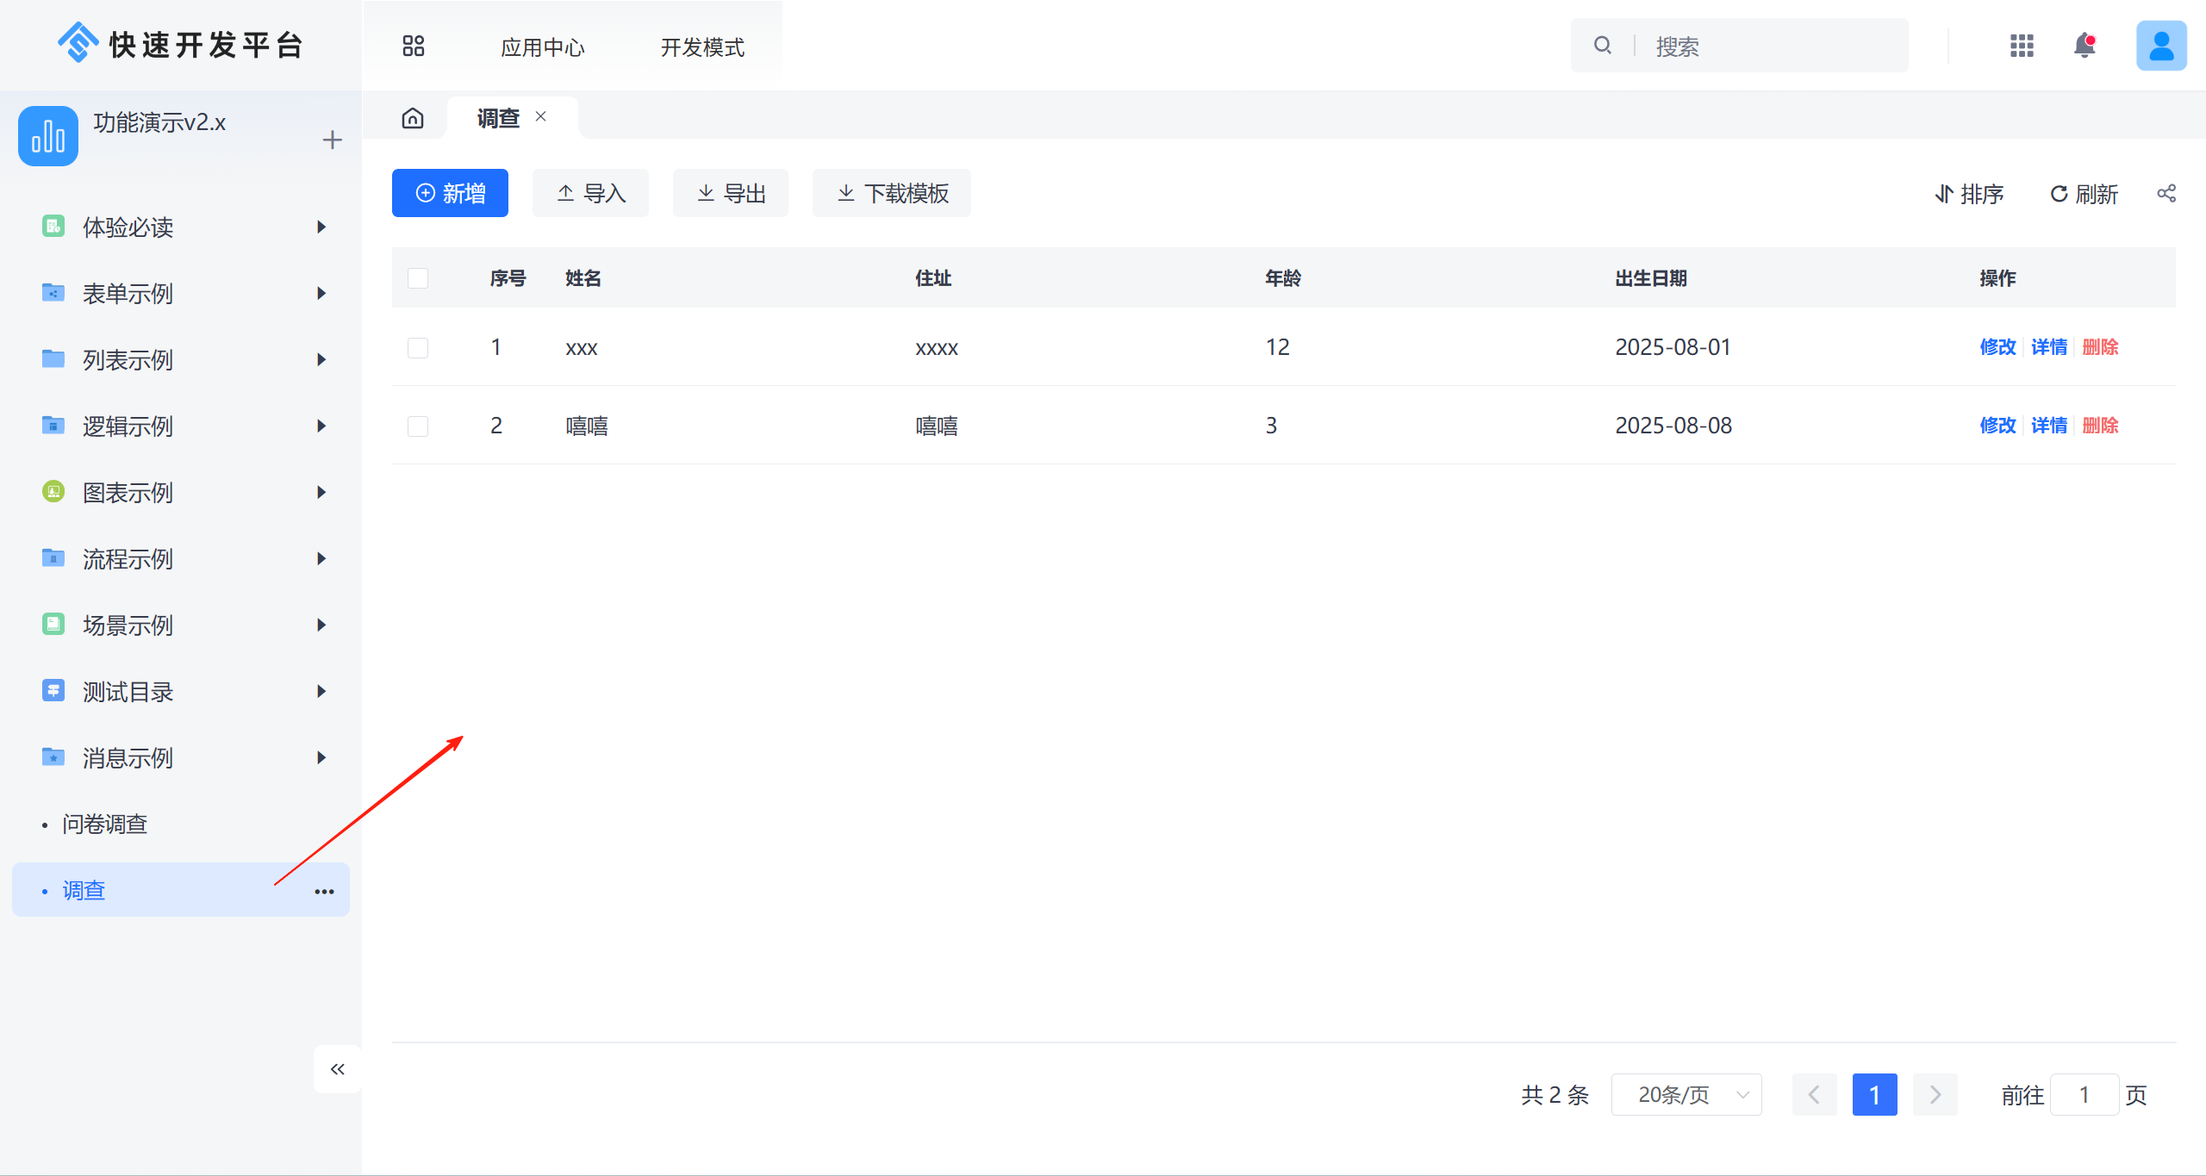Click the 列表示例 folder icon
2206x1176 pixels.
pos(53,359)
